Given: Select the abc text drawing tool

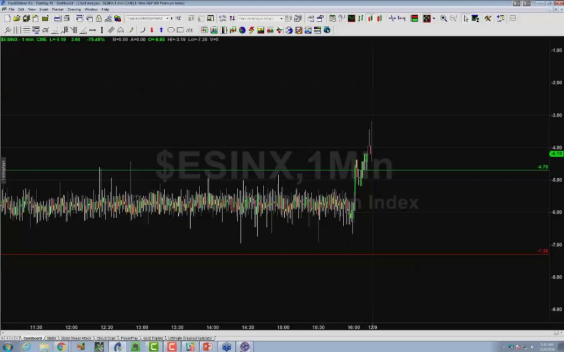Looking at the screenshot, I should tap(190, 30).
